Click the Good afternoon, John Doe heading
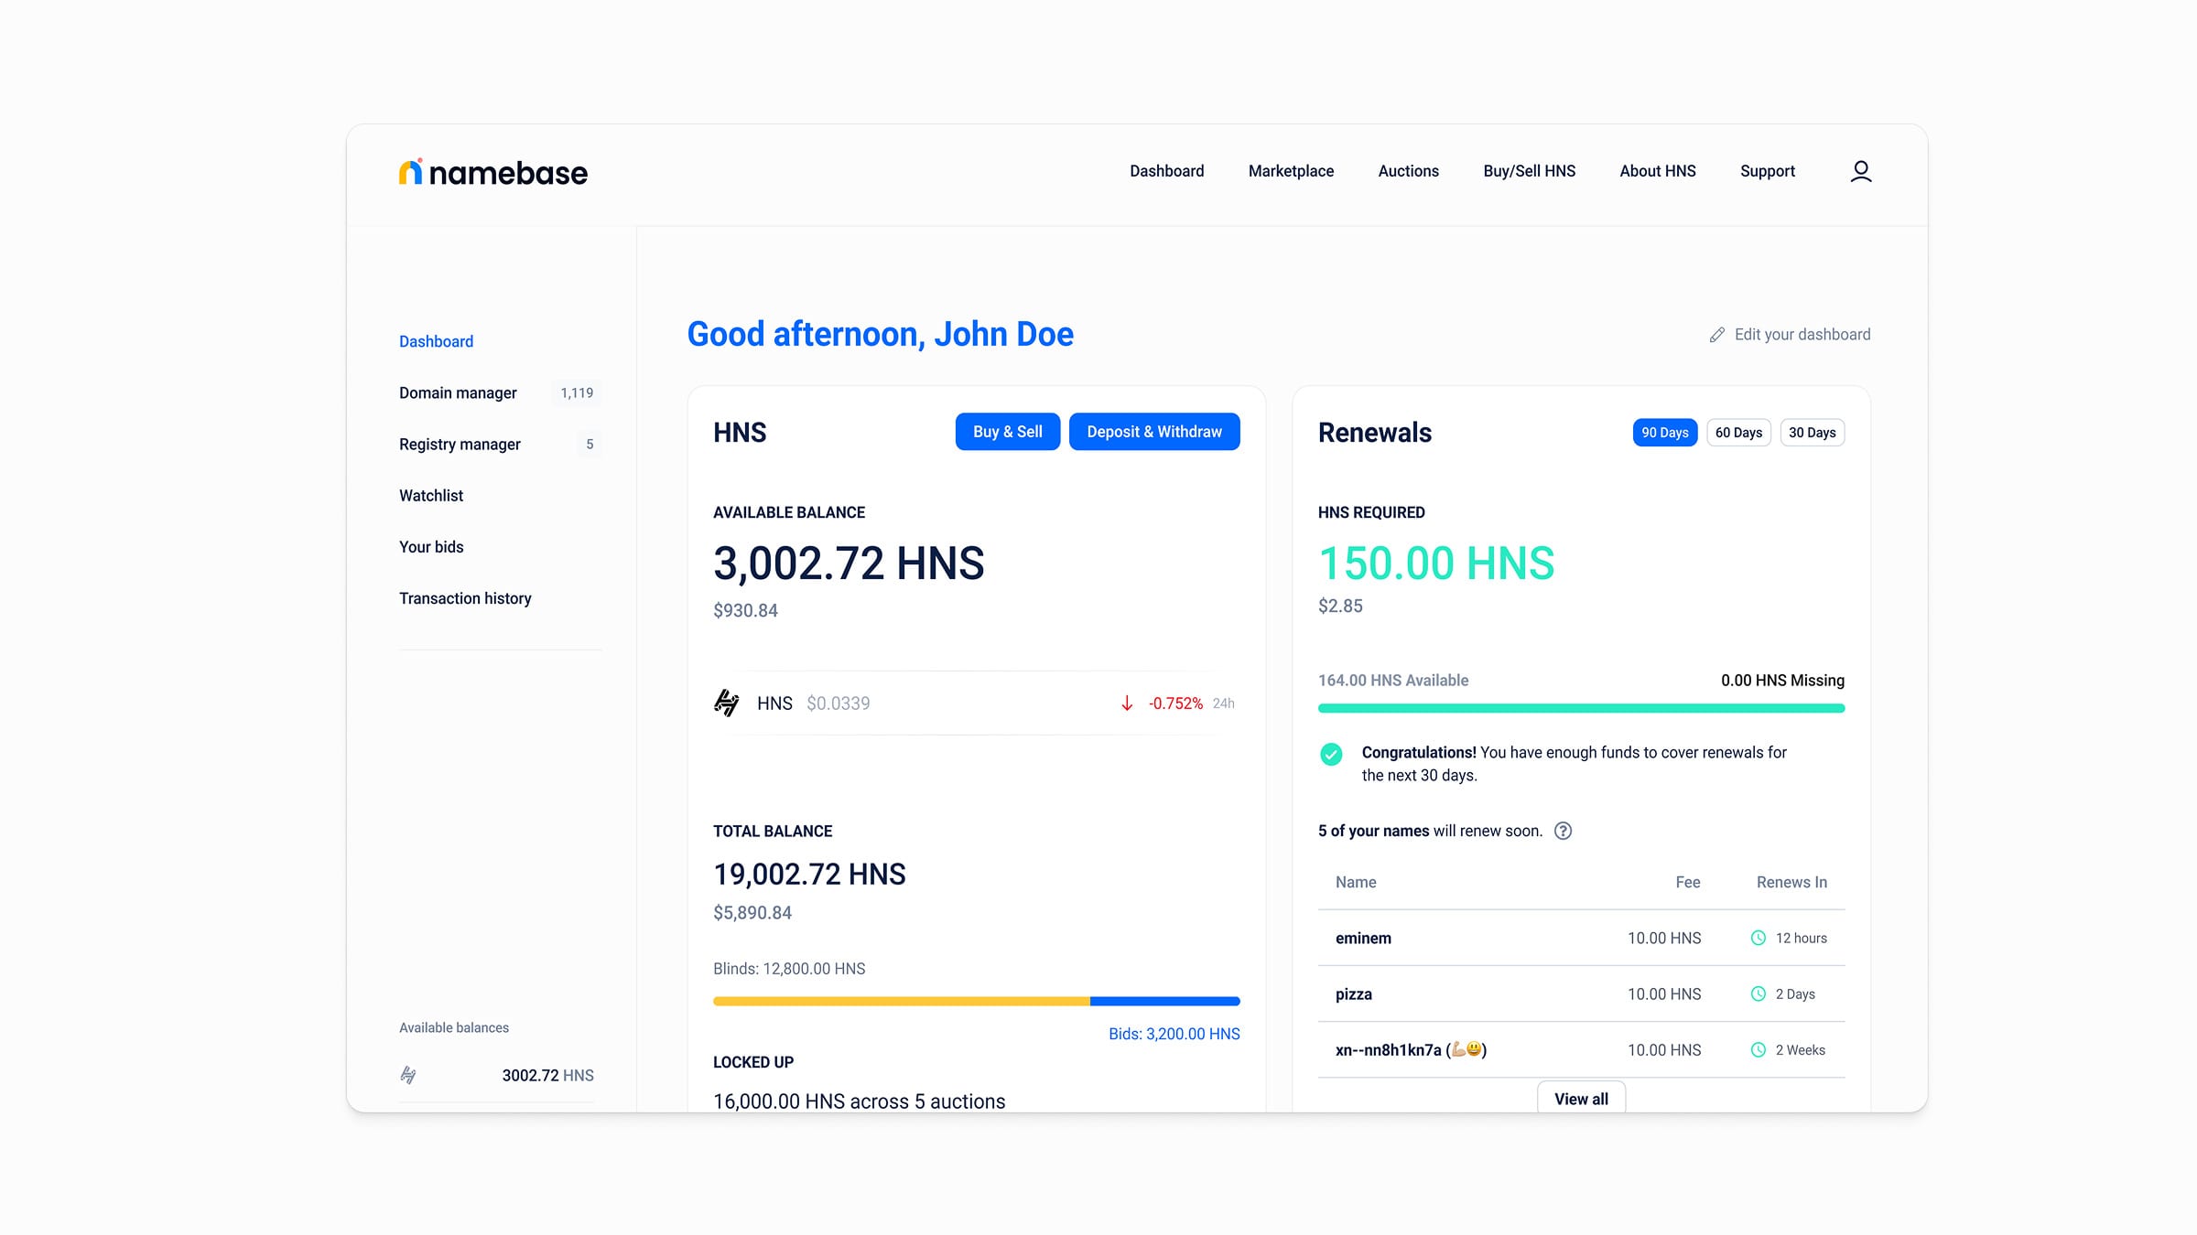This screenshot has height=1235, width=2197. (880, 334)
